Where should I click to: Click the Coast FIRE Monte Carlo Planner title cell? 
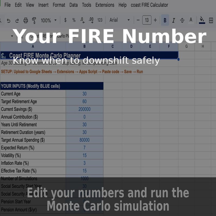[x=89, y=55]
